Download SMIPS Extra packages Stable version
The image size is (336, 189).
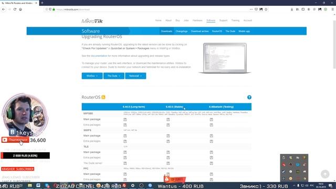point(168,141)
